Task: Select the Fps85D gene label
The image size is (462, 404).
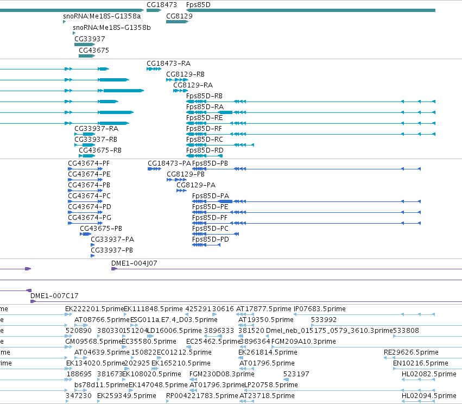Action: (x=198, y=5)
